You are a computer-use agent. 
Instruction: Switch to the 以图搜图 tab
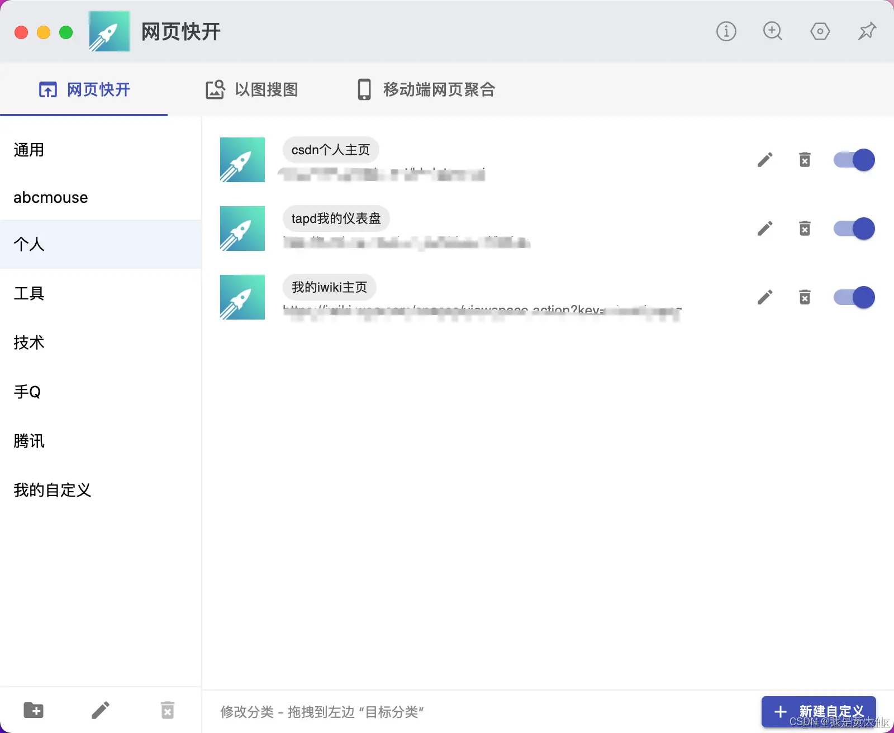click(x=250, y=89)
